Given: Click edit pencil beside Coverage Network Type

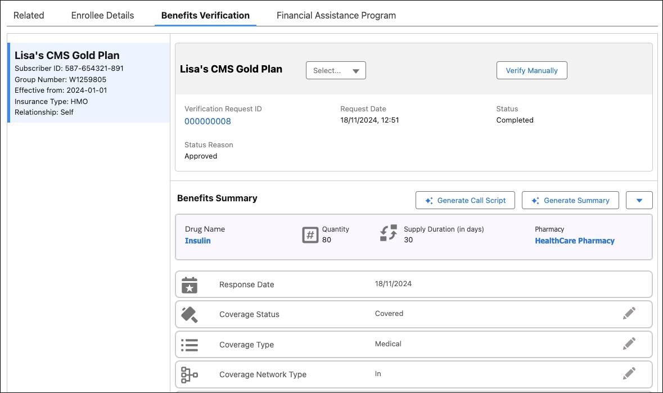Looking at the screenshot, I should (629, 373).
